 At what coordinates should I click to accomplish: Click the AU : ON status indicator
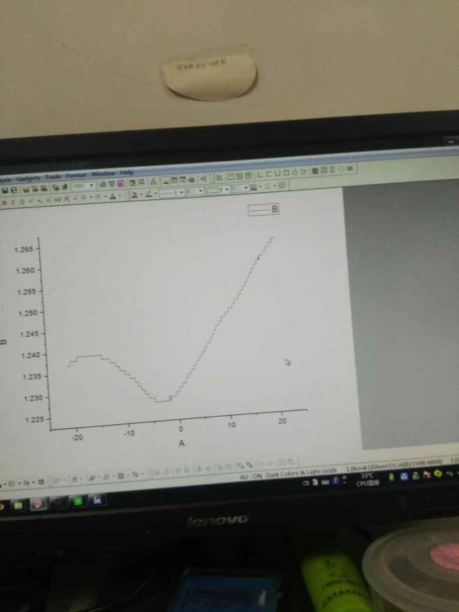point(252,477)
